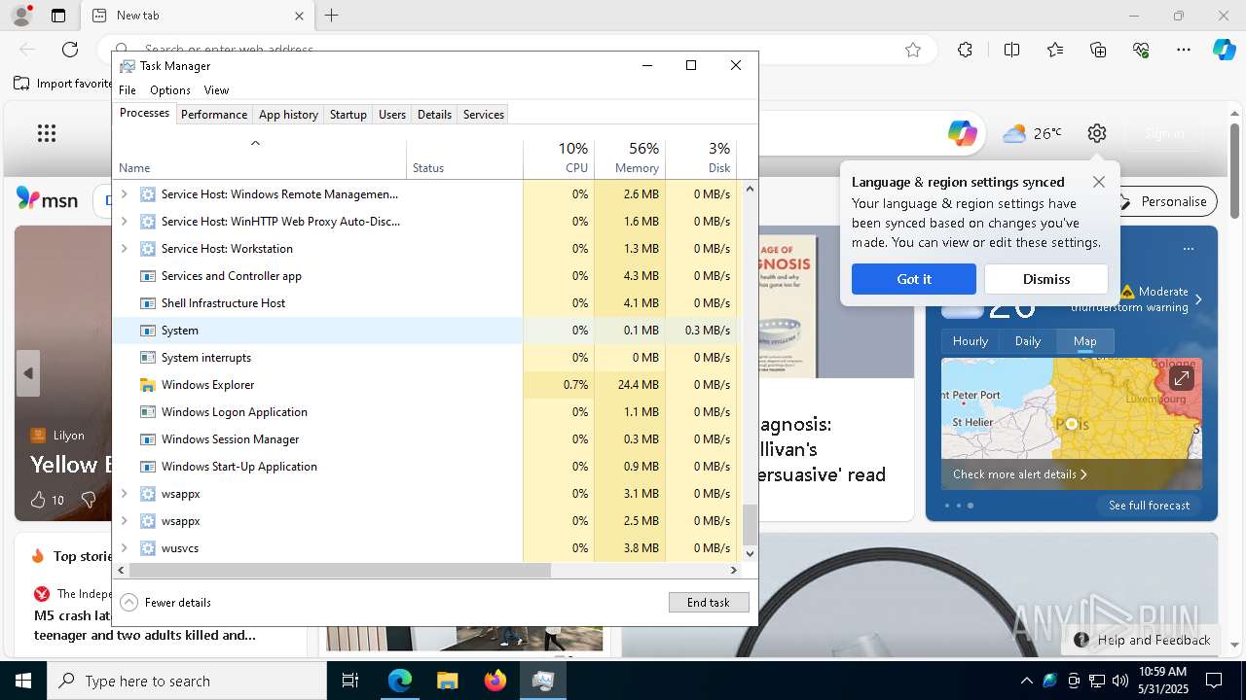Click the System process icon
This screenshot has width=1246, height=700.
pos(148,331)
